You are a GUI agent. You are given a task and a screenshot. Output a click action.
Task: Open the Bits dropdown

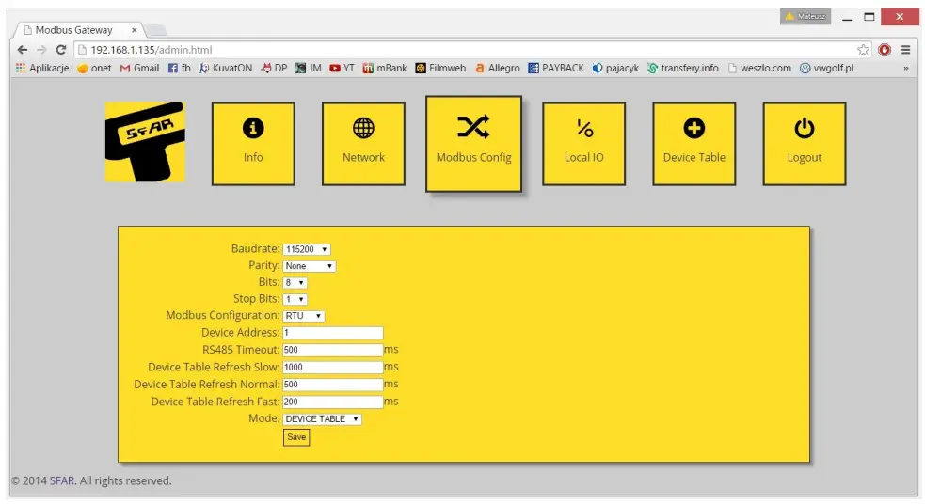pyautogui.click(x=295, y=282)
